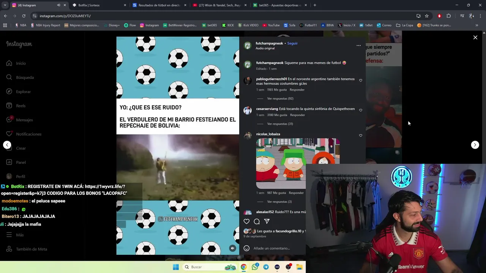
Task: Go back in browser history
Action: pos(5,16)
